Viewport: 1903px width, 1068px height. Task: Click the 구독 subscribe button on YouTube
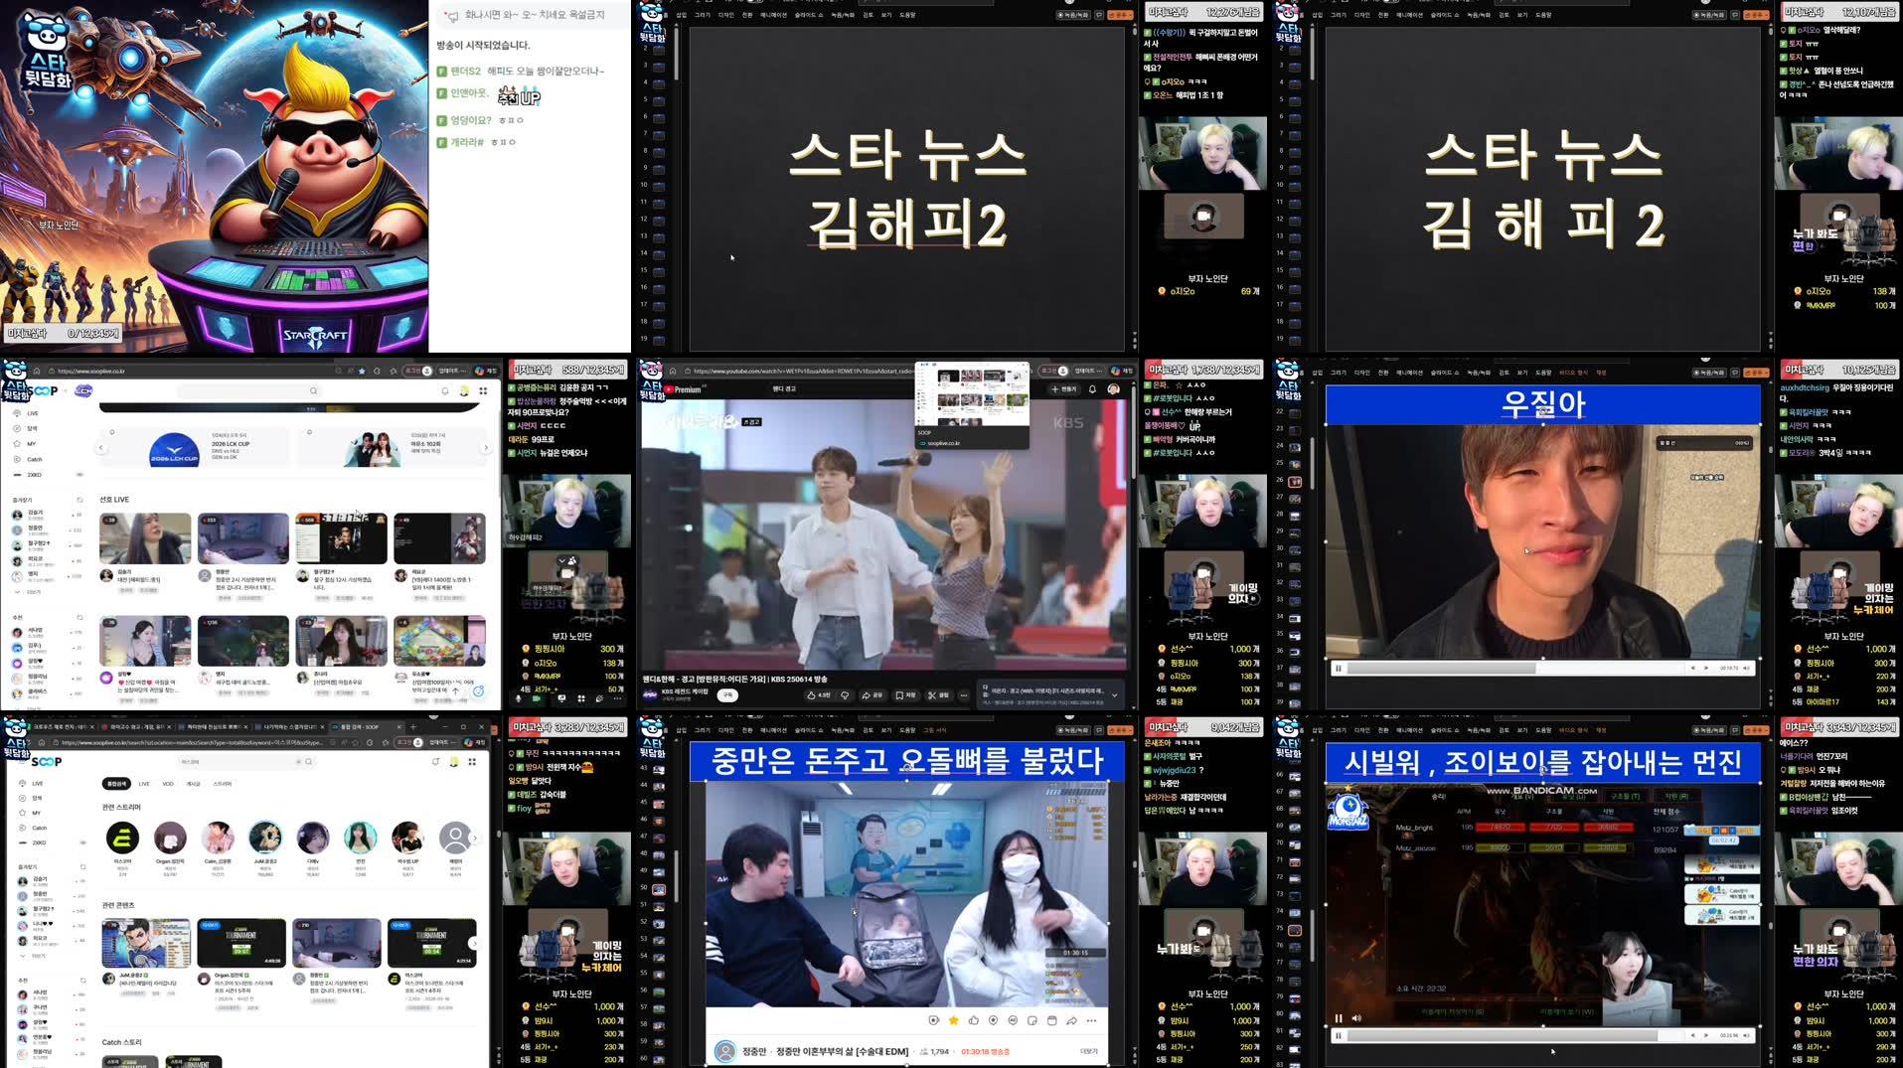pyautogui.click(x=726, y=694)
